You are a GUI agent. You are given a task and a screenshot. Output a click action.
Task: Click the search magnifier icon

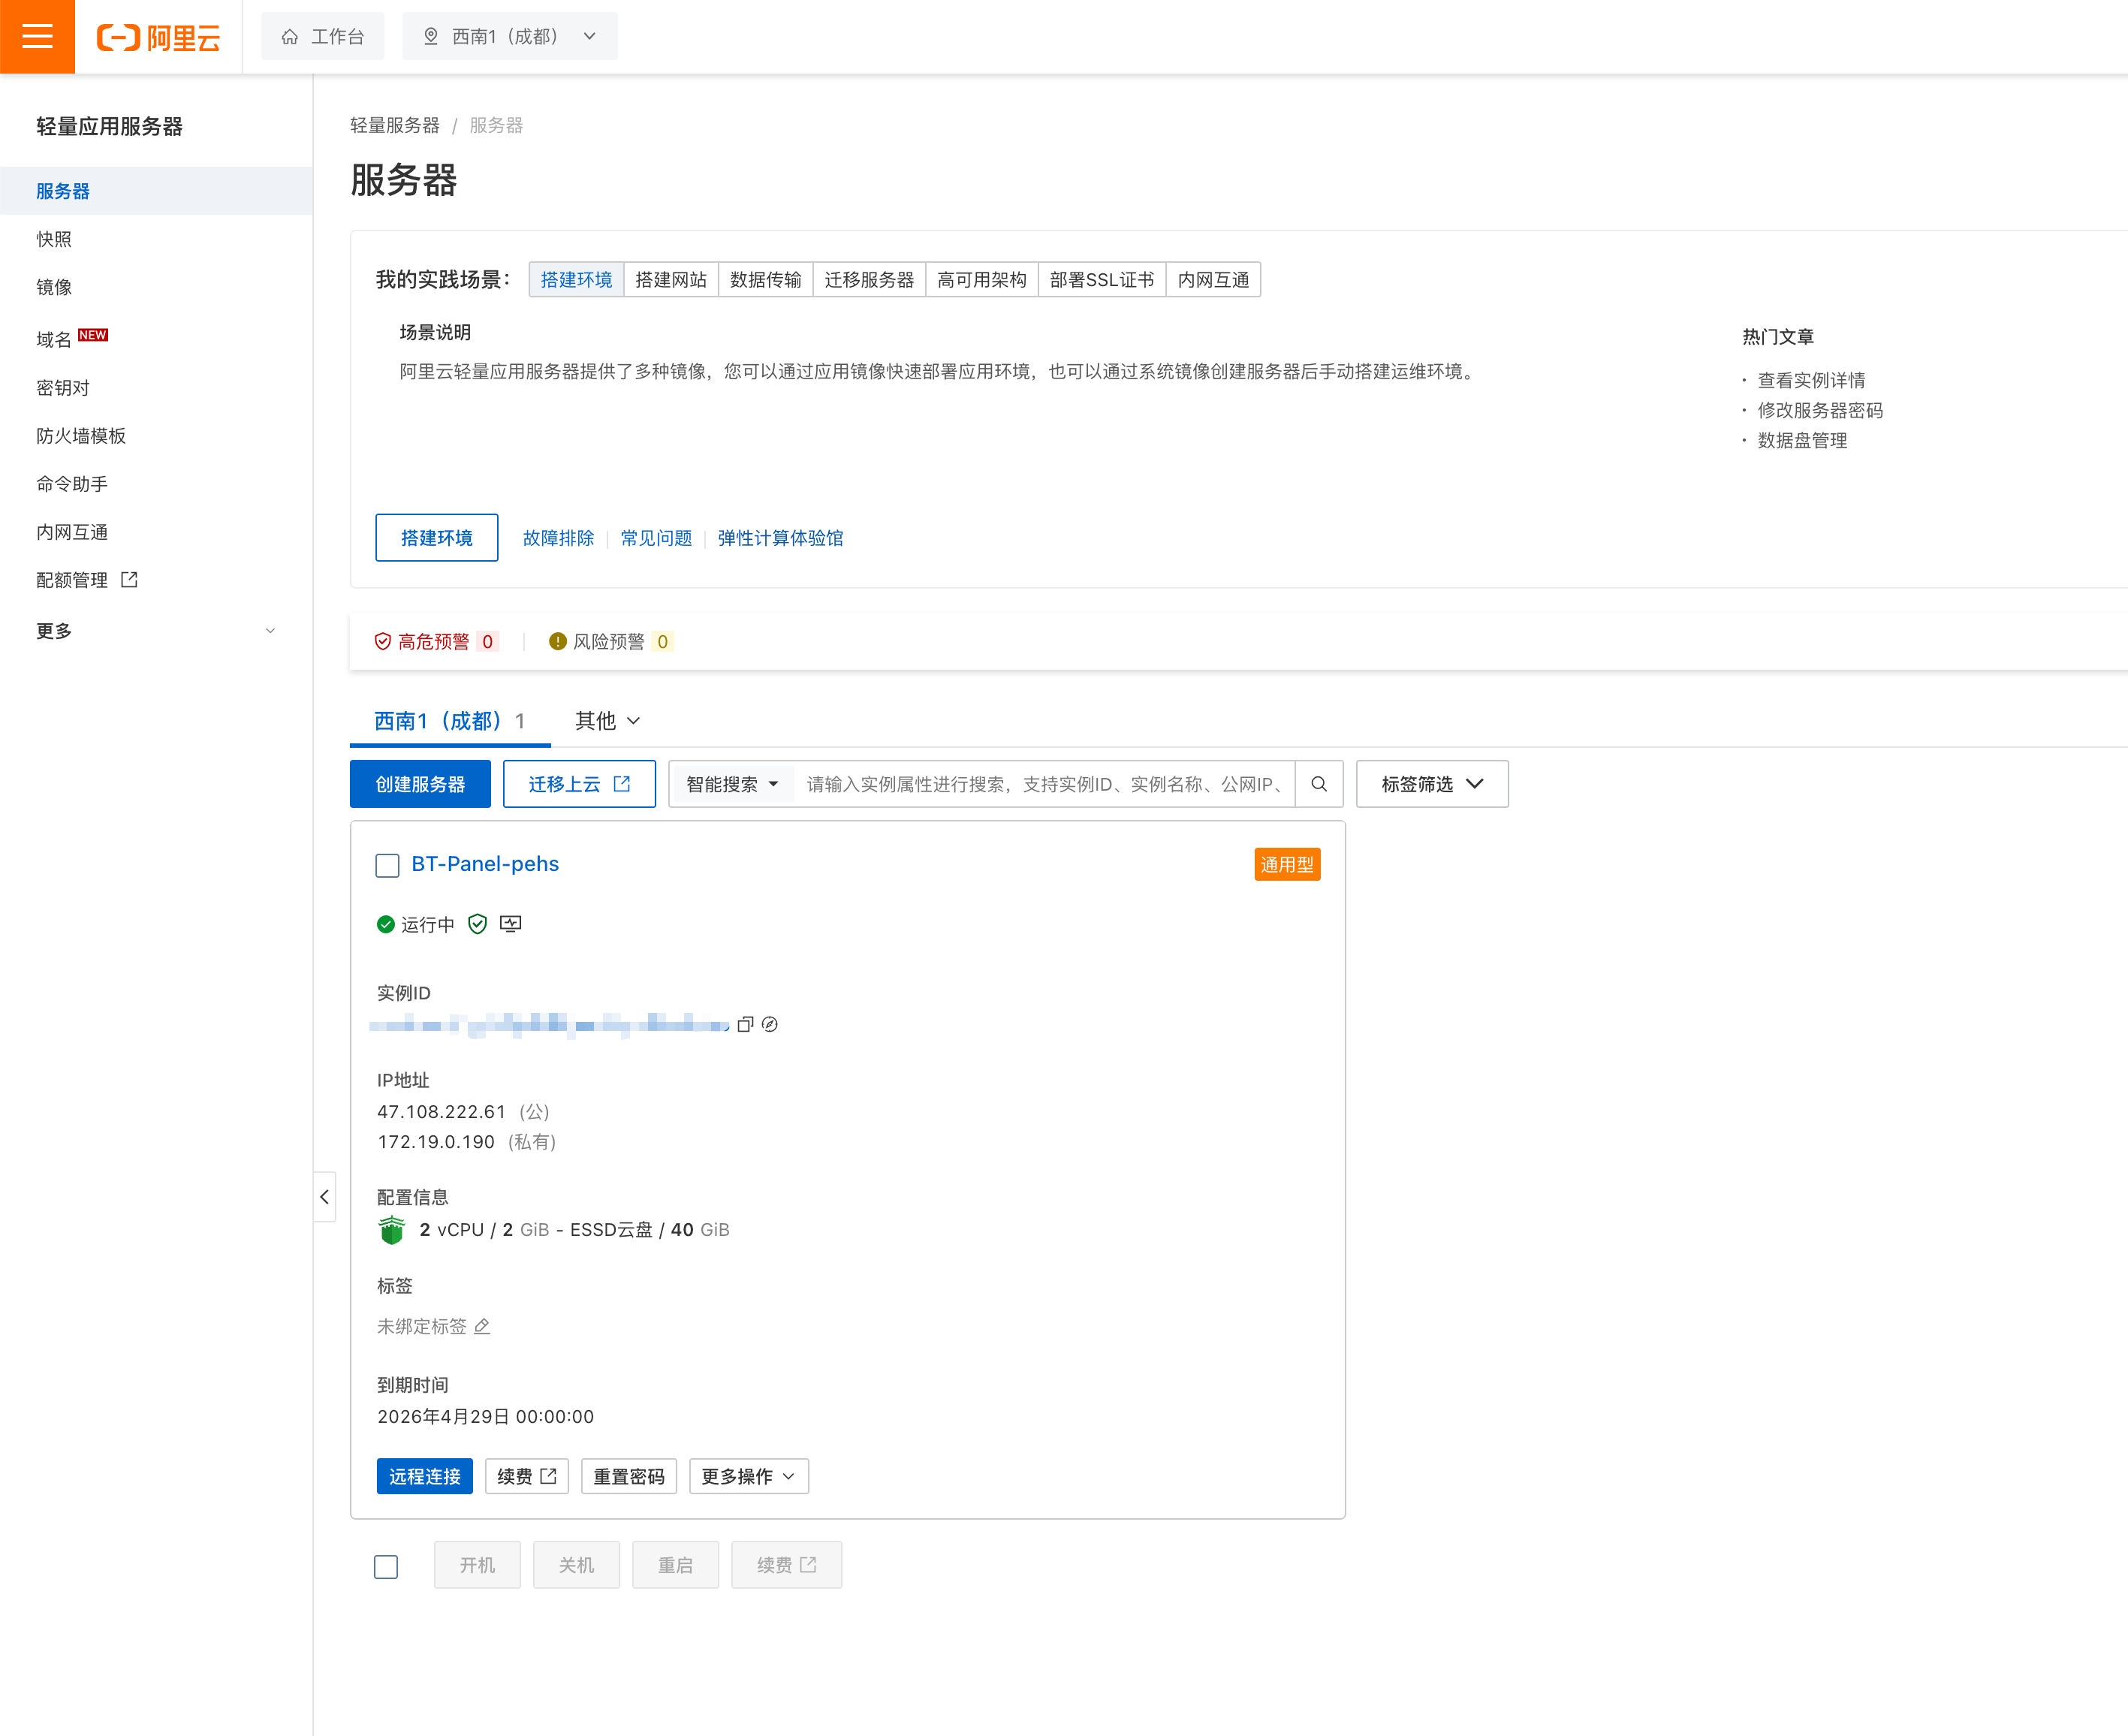[1319, 784]
